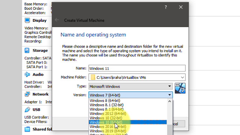Click the help question mark in dialog title

[166, 7]
